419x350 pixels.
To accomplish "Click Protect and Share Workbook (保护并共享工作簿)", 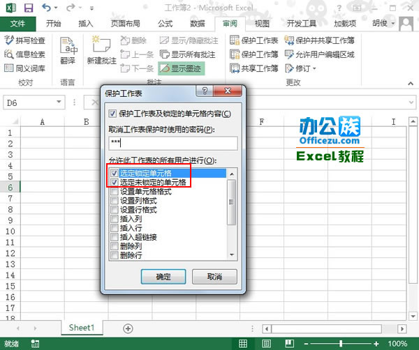I will (320, 40).
